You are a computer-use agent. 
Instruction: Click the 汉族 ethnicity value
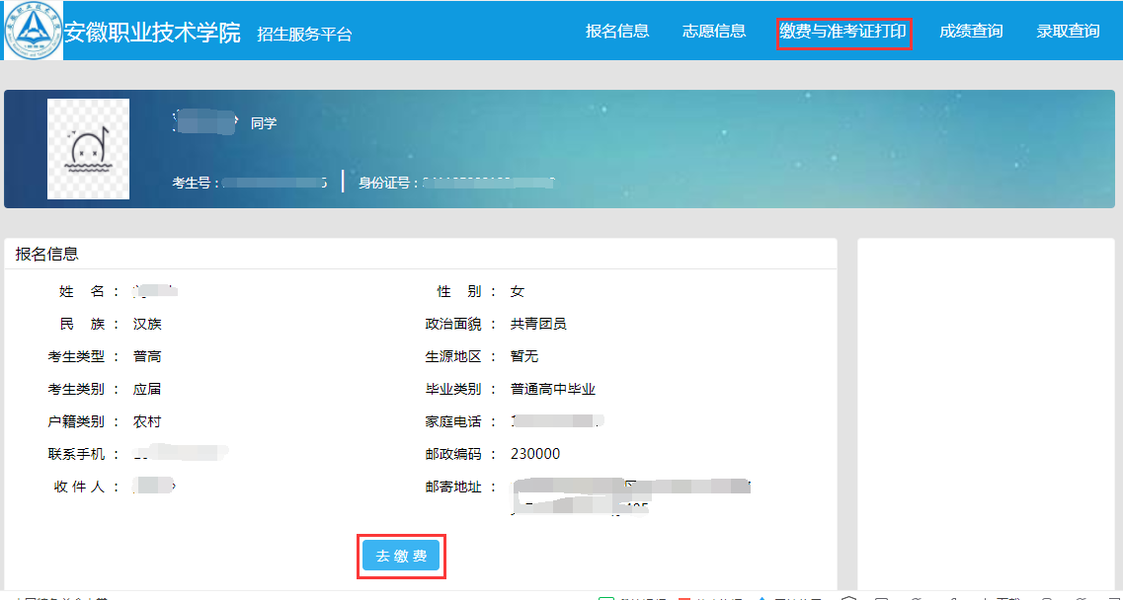point(147,324)
